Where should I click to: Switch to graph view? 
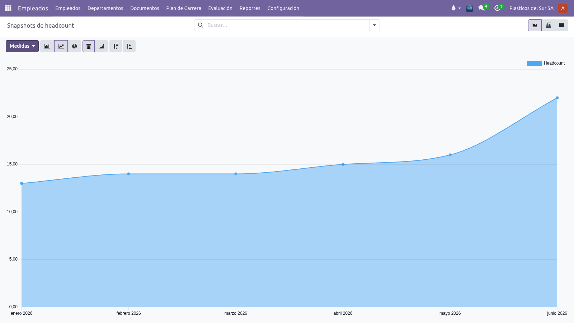[x=535, y=25]
